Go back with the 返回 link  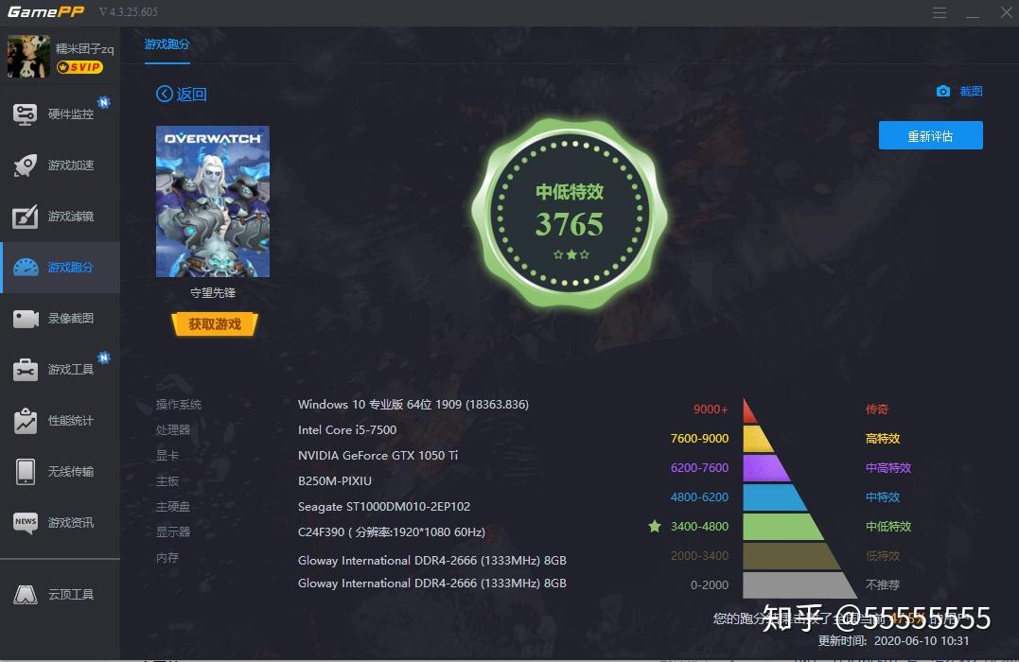[192, 95]
